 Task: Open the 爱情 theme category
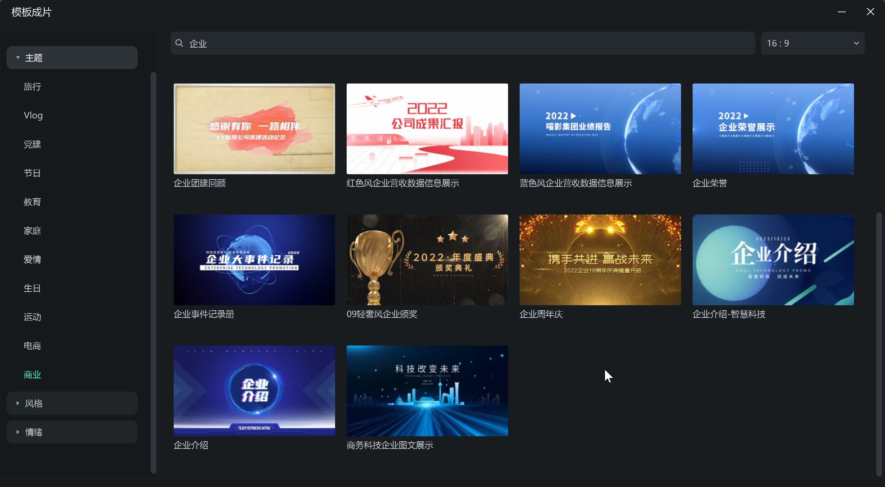(32, 259)
